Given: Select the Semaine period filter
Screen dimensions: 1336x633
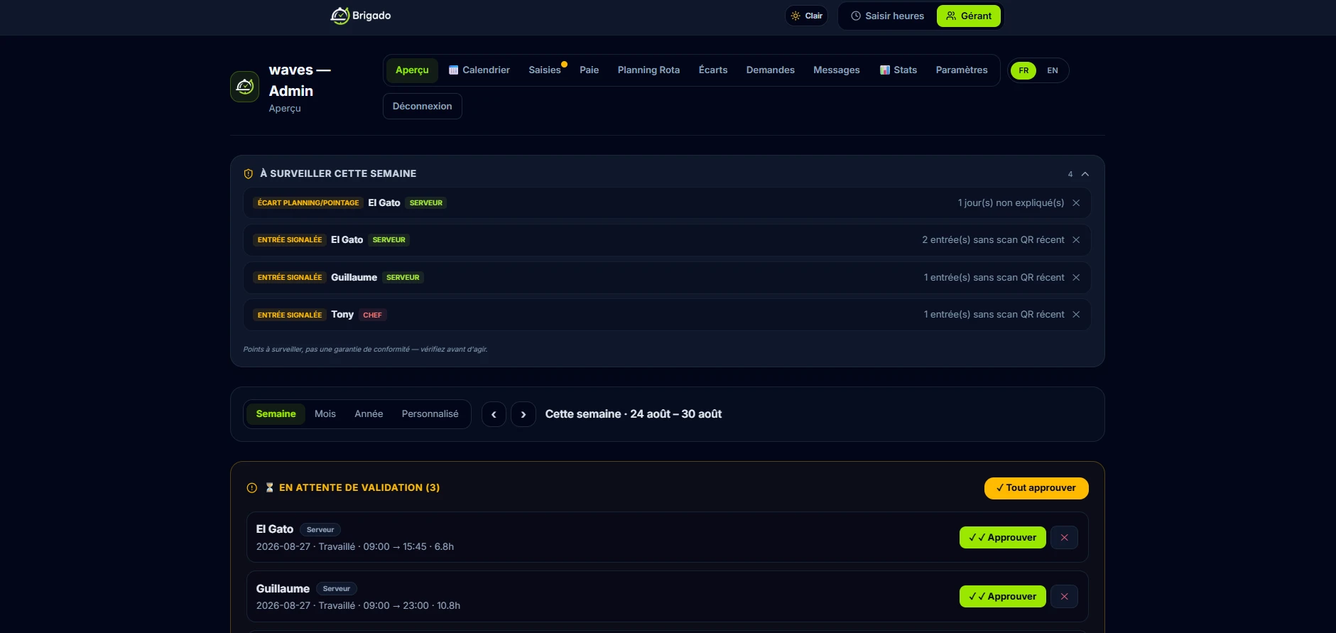Looking at the screenshot, I should pos(276,414).
